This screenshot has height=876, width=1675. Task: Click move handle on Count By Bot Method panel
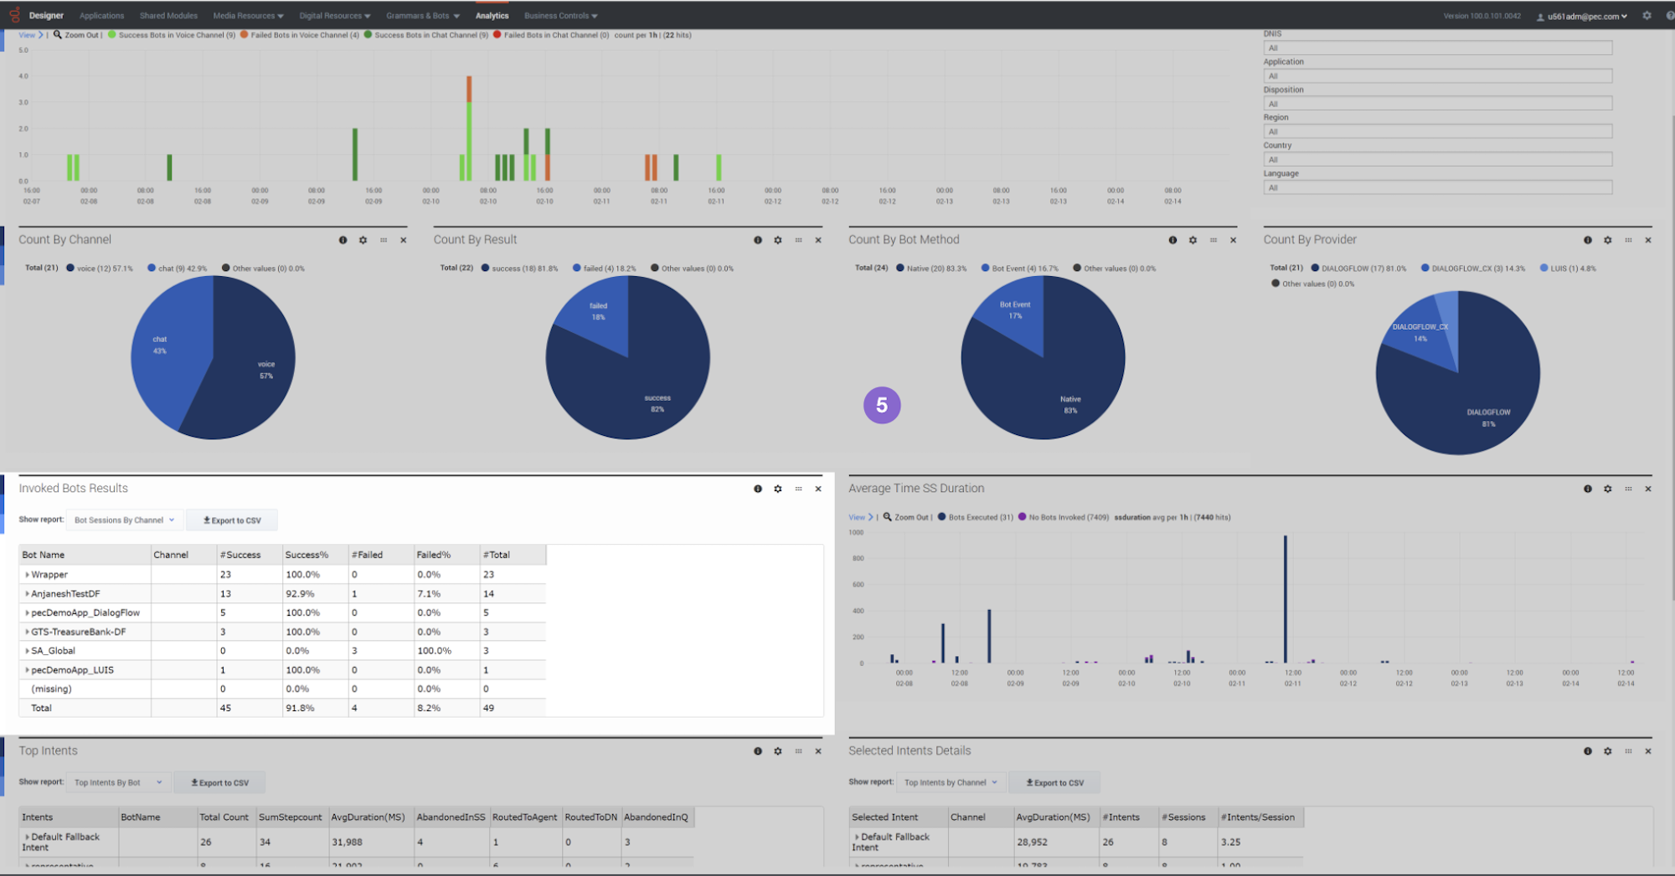tap(1213, 240)
